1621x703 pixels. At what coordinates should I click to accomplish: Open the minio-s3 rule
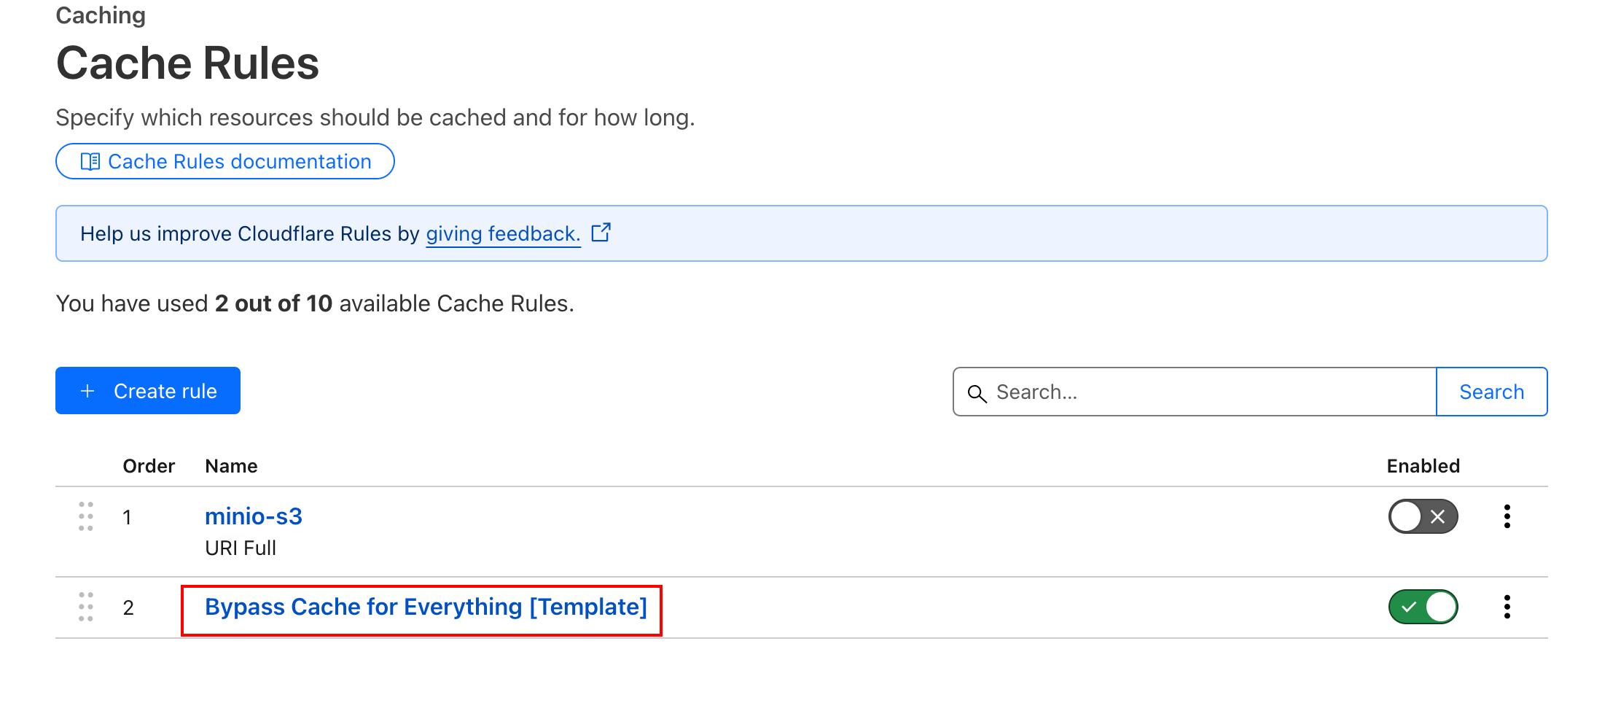254,517
